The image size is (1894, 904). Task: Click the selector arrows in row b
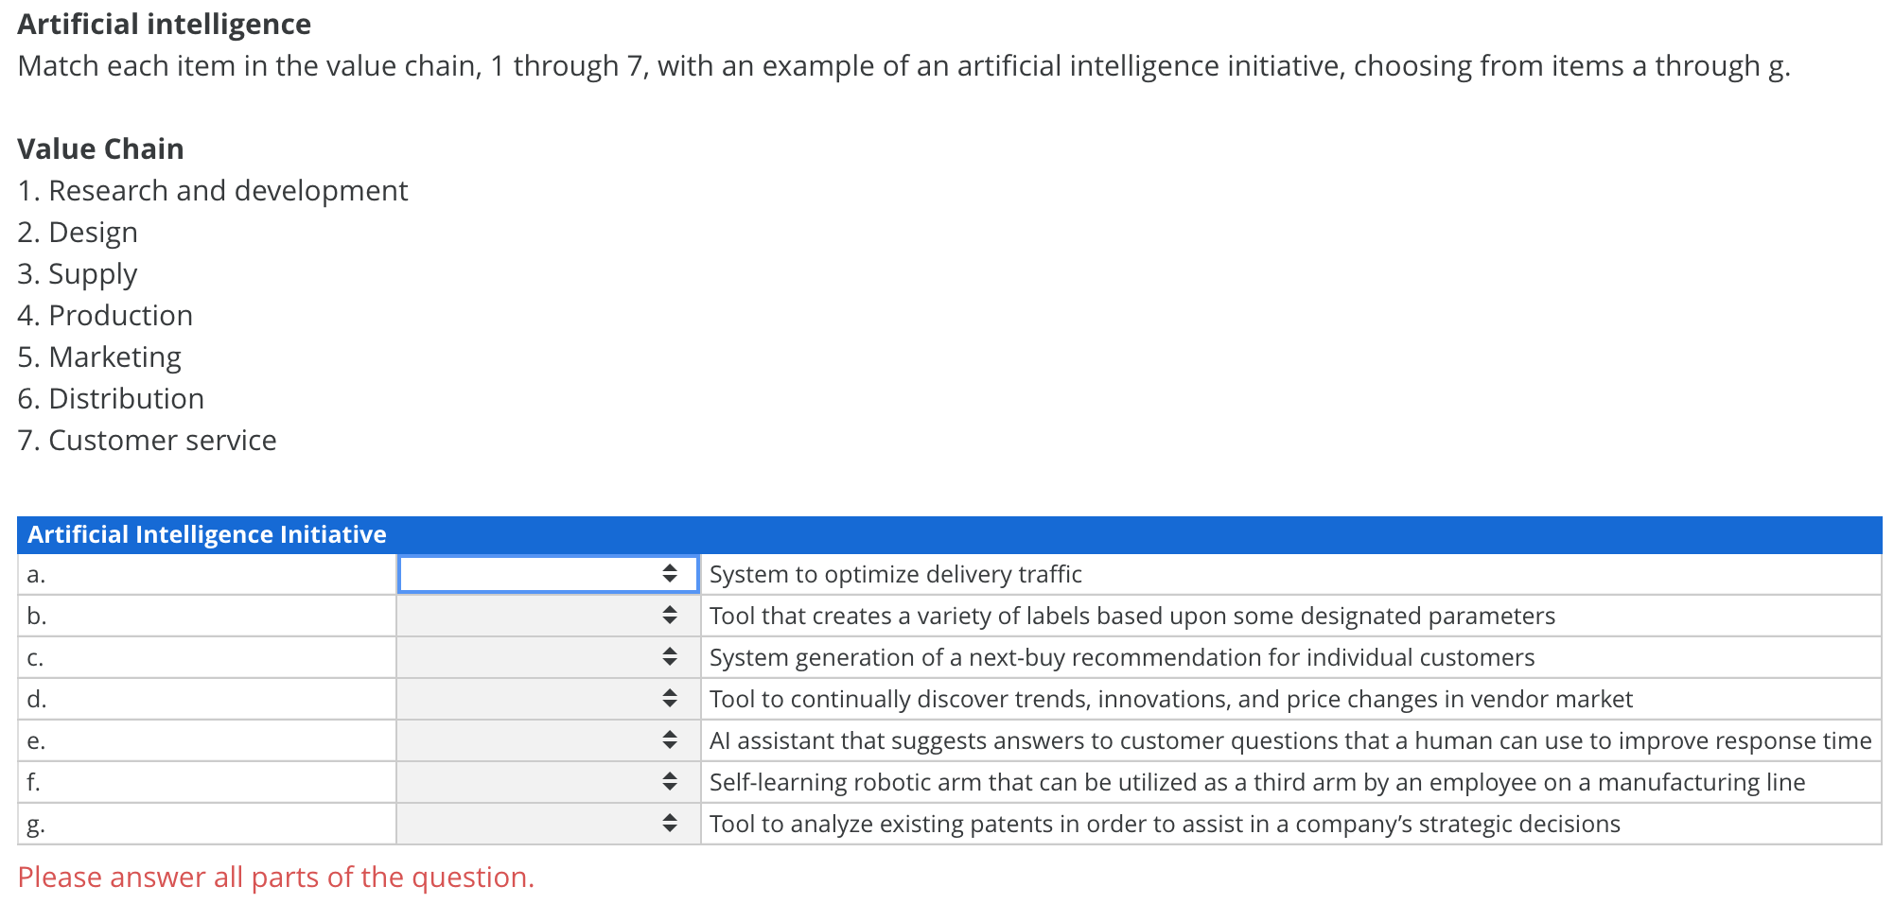coord(671,615)
